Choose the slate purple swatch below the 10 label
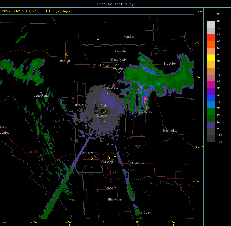Screen dimensions: 231x226 pyautogui.click(x=211, y=125)
